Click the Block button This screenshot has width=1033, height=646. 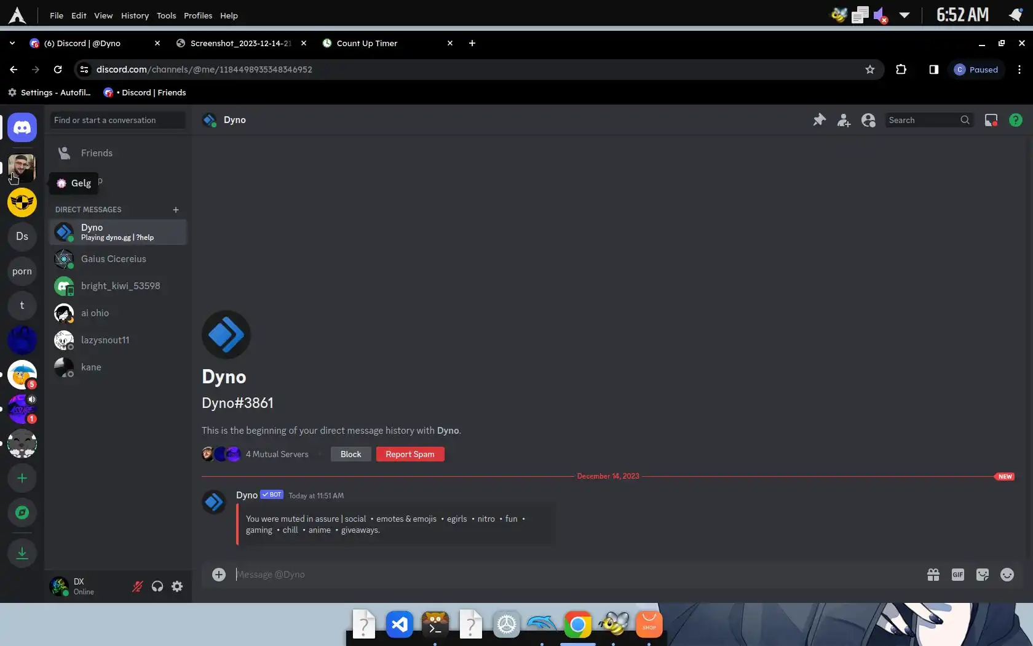click(351, 454)
